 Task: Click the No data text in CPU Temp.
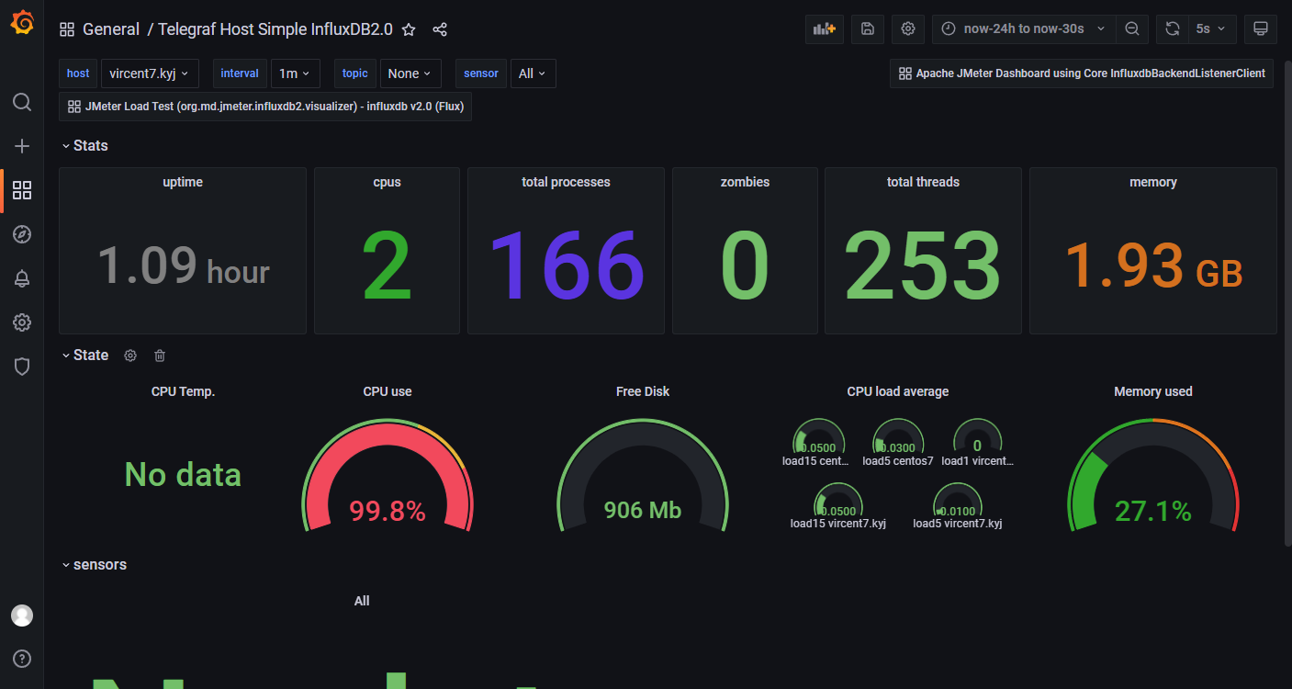coord(183,475)
